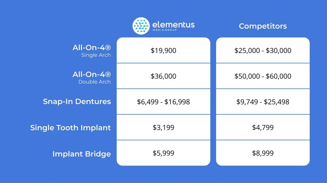Click the $5,999 implant bridge price
The height and width of the screenshot is (183, 327).
tap(163, 153)
